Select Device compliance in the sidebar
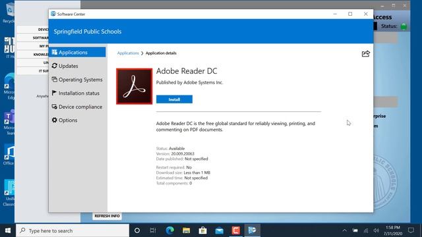 tap(77, 107)
